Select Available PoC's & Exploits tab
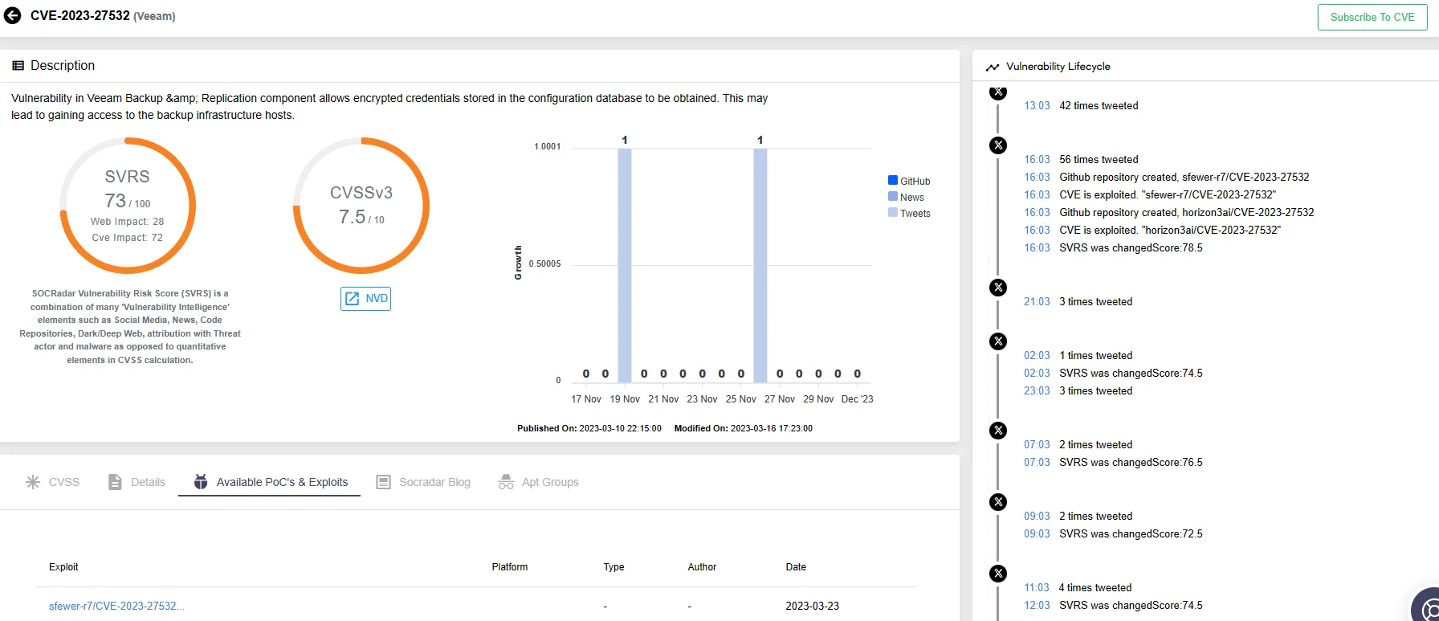This screenshot has height=621, width=1439. click(270, 482)
